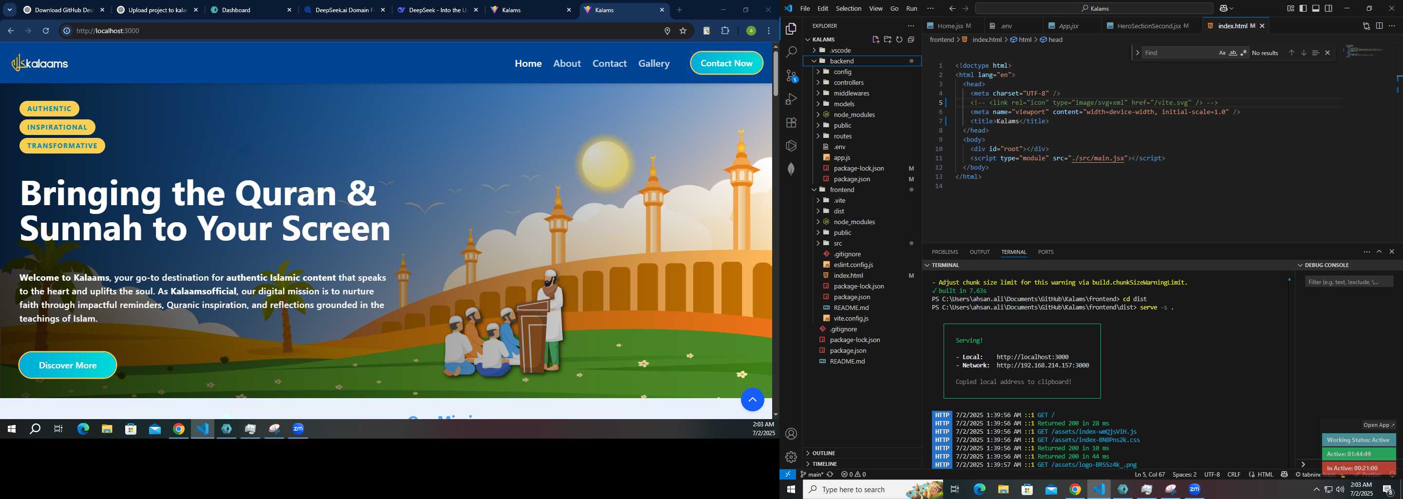Bookmark this page with the star icon

pyautogui.click(x=683, y=31)
